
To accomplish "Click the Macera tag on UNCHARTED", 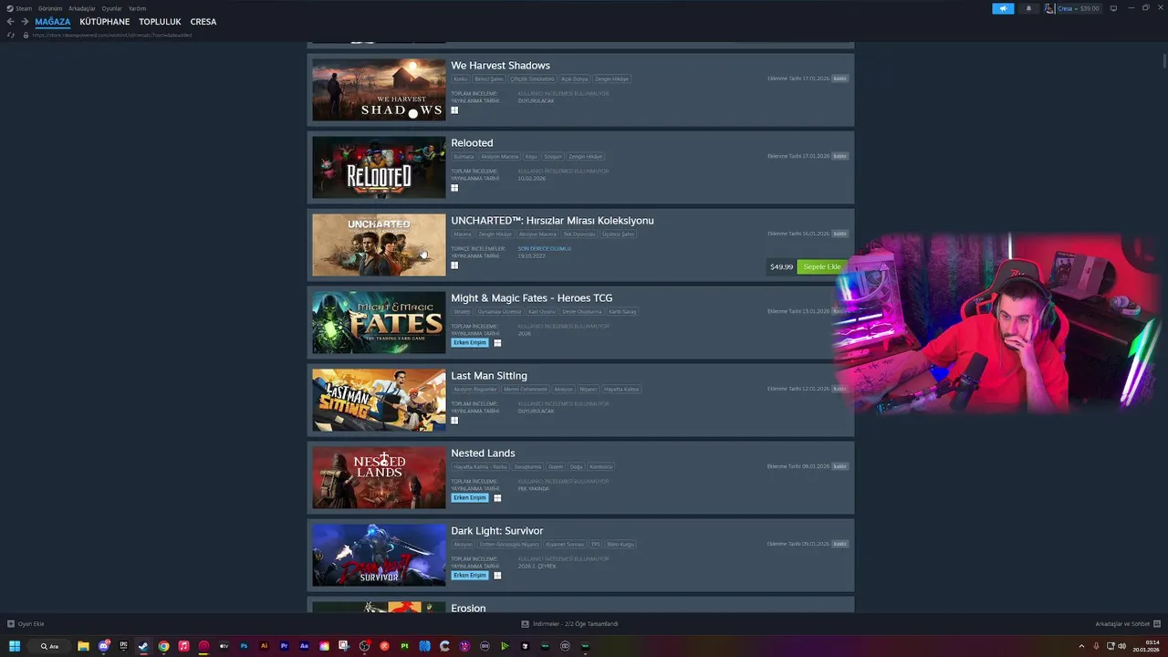I will pos(463,234).
